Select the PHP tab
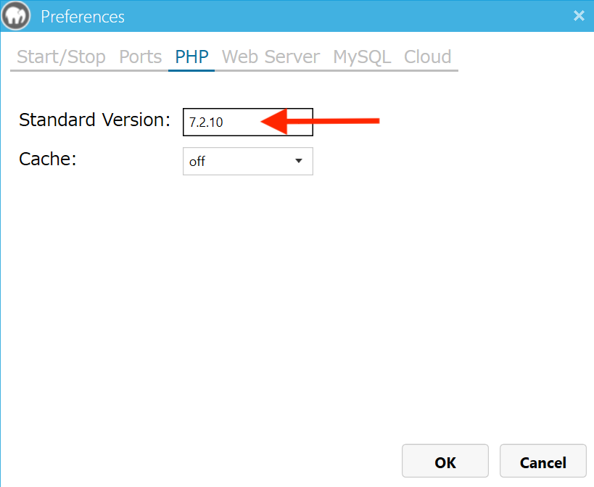594x487 pixels. pos(191,57)
